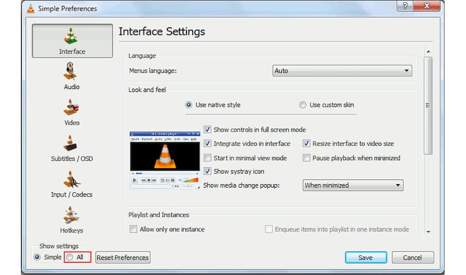Click the Reset Preferences button
This screenshot has width=466, height=275.
(x=123, y=258)
